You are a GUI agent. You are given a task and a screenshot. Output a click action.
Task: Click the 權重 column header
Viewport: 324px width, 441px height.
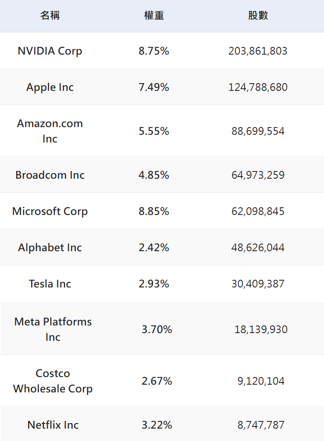[x=154, y=16]
